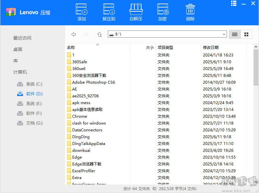Image resolution: width=259 pixels, height=193 pixels.
Task: Select the DingTalkAppData folder icon
Action: pyautogui.click(x=69, y=143)
